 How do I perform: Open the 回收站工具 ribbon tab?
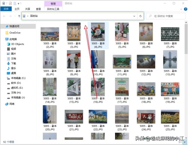(53, 9)
